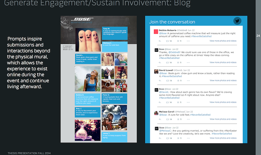Viewport: 261px width, 155px height.
Task: Reply to David Lowell's book gum tweet
Action: click(x=160, y=80)
